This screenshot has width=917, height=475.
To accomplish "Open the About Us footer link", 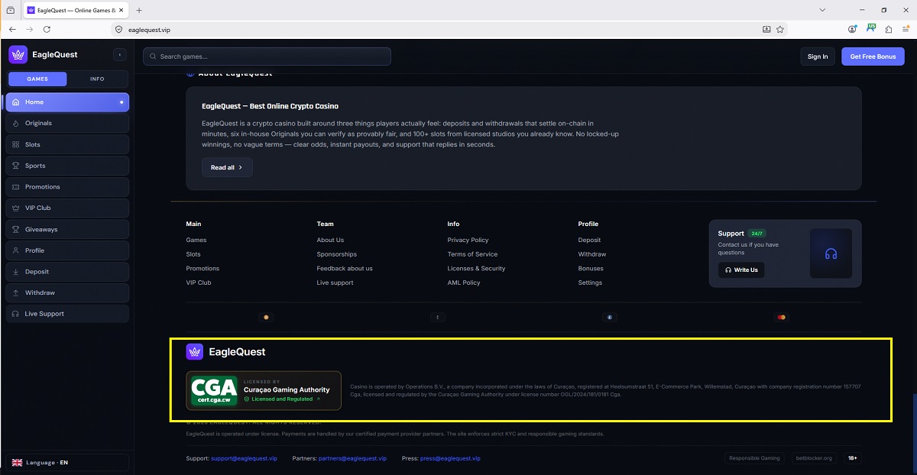I will (x=330, y=240).
